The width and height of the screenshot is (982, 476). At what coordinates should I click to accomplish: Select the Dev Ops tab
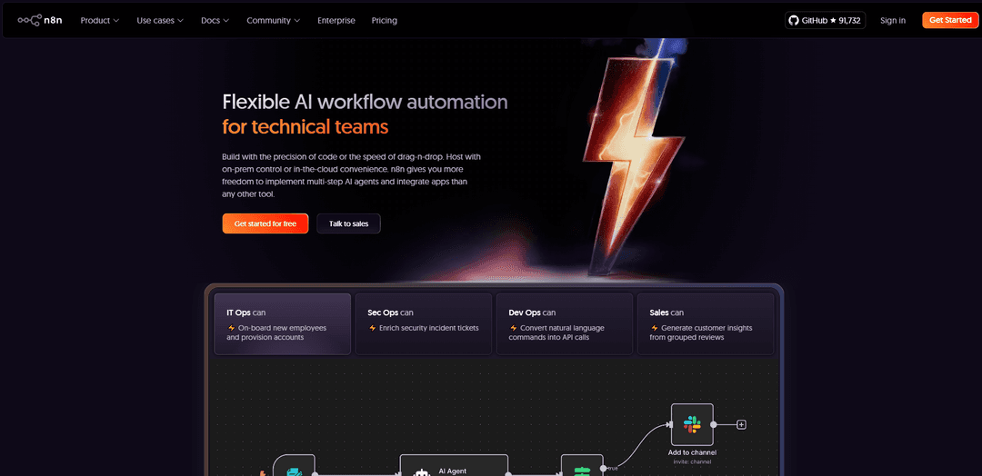pyautogui.click(x=565, y=324)
